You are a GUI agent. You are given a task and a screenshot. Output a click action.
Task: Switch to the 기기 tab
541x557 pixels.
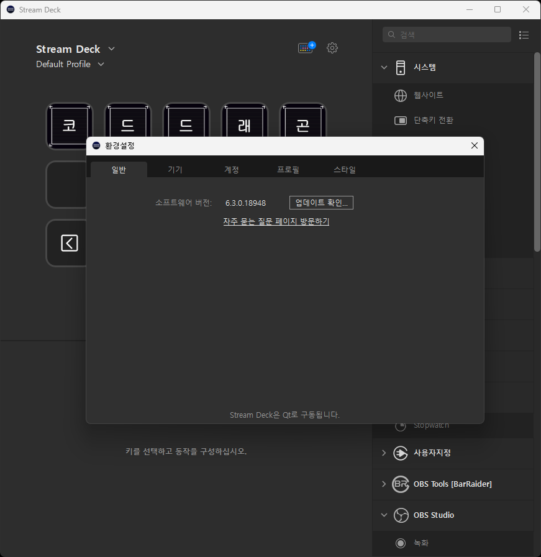click(175, 170)
